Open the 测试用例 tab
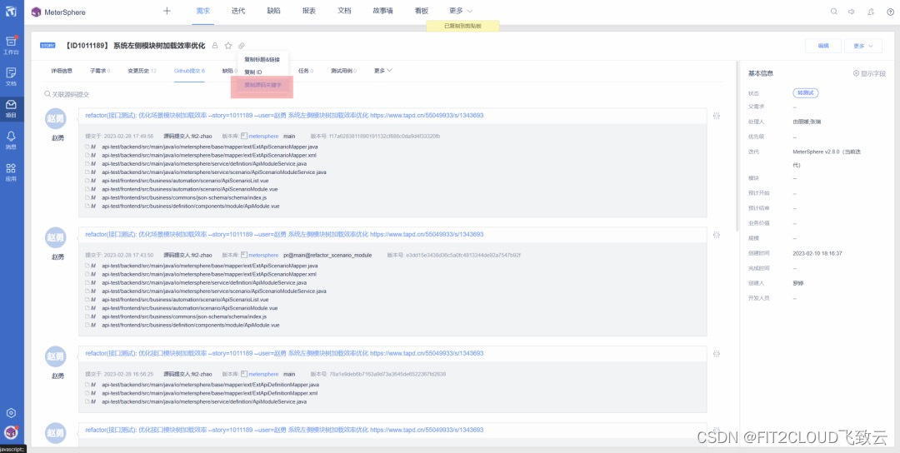The height and width of the screenshot is (453, 900). point(343,71)
